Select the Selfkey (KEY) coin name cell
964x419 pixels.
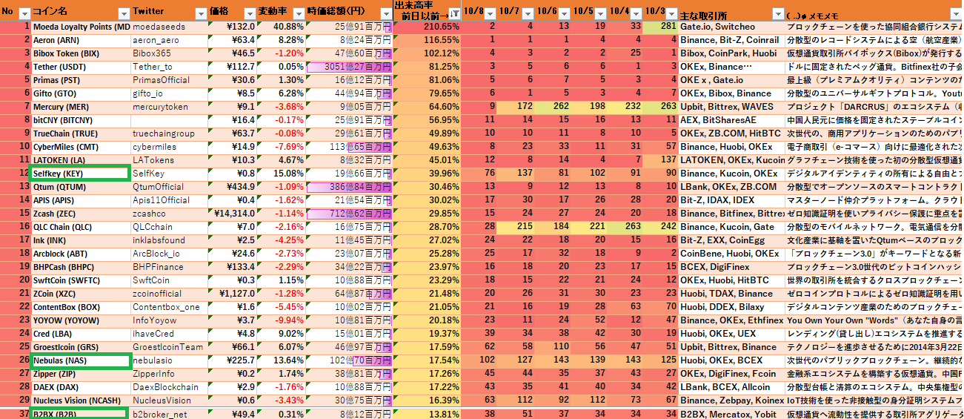79,173
